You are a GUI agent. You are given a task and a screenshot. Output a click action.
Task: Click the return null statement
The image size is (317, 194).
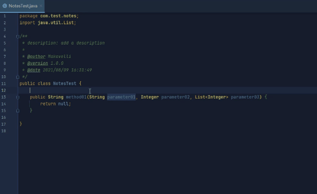[x=55, y=104]
